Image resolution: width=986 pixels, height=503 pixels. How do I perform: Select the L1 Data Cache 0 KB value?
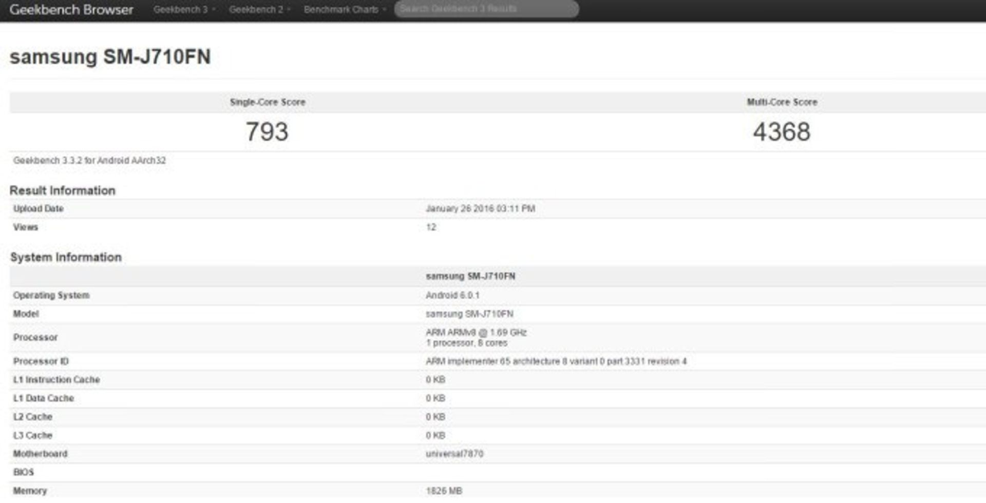click(x=435, y=398)
